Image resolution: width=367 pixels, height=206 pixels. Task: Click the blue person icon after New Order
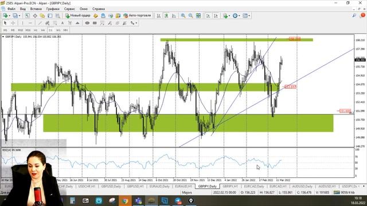click(x=103, y=15)
